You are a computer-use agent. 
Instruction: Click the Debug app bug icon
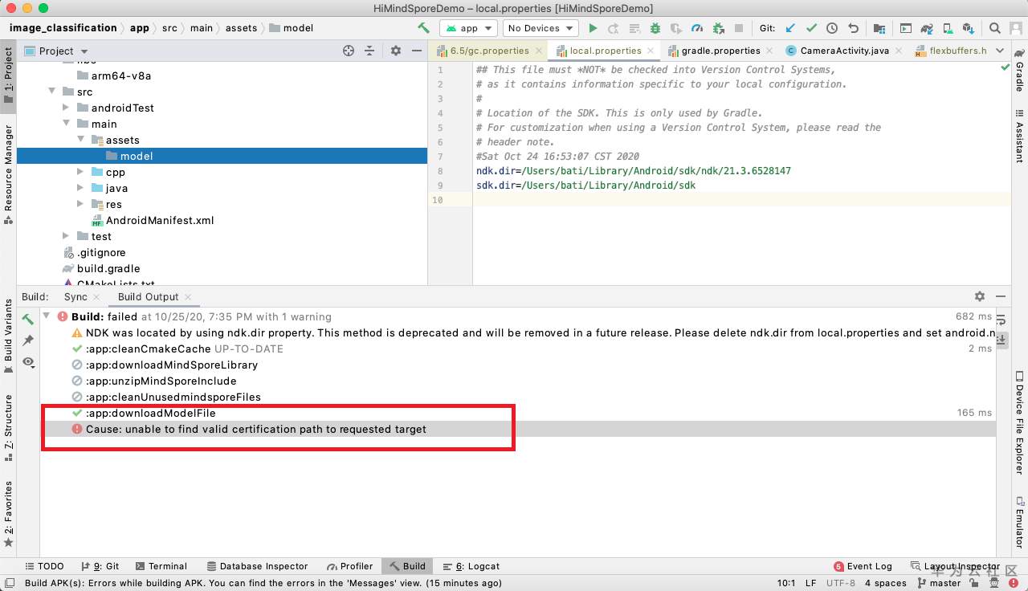pyautogui.click(x=655, y=28)
